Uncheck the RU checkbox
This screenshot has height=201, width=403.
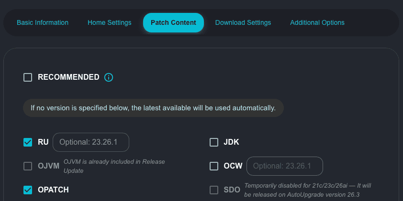(x=28, y=142)
